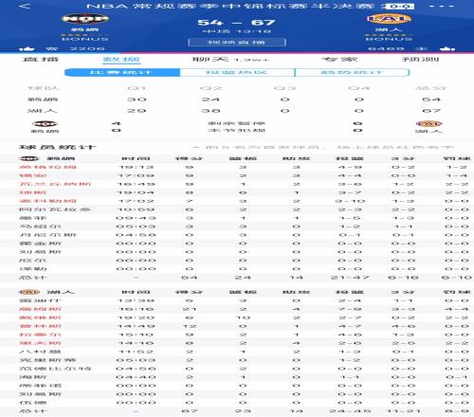
Task: Tap small Pelicans logo beside remaining timeouts
Action: (45, 124)
